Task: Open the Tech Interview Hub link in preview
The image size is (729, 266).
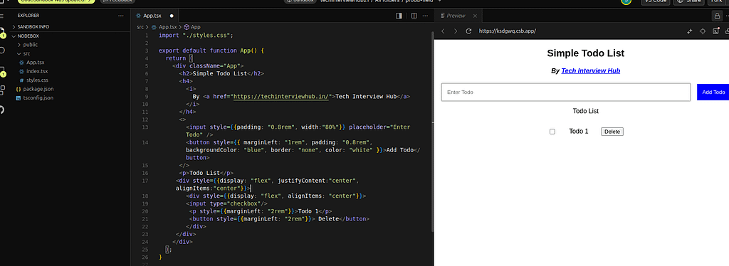Action: coord(590,71)
